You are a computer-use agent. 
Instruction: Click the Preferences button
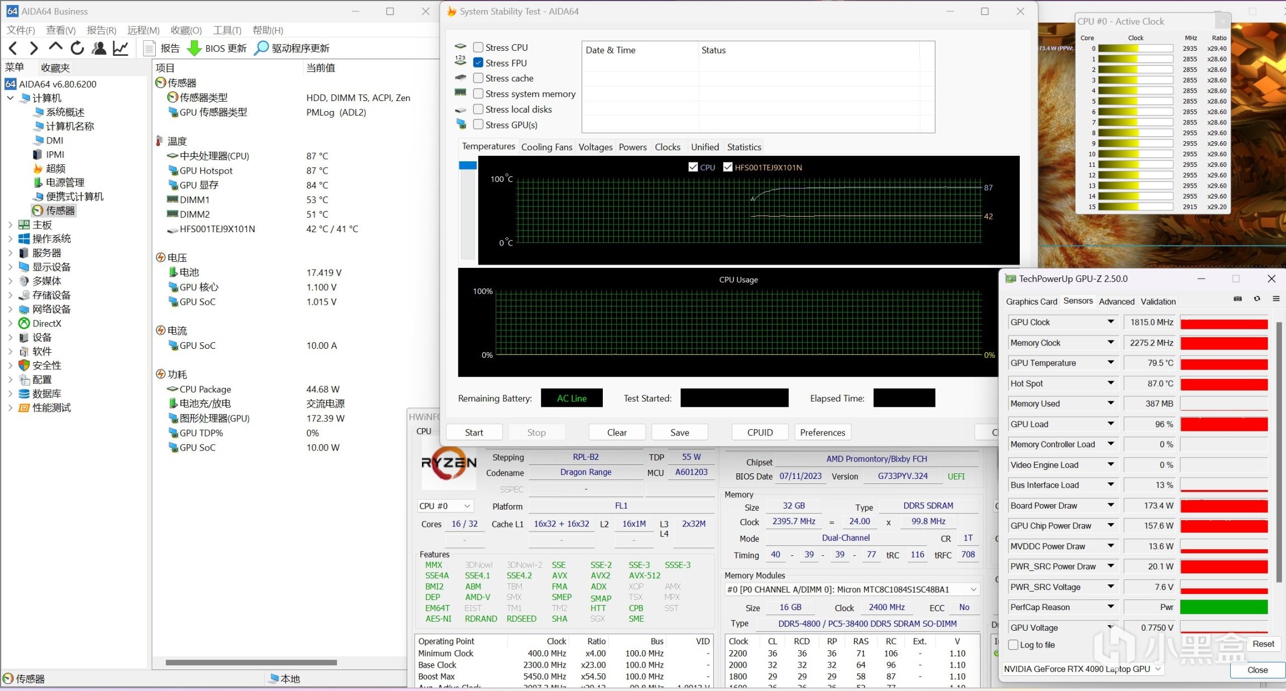point(822,433)
